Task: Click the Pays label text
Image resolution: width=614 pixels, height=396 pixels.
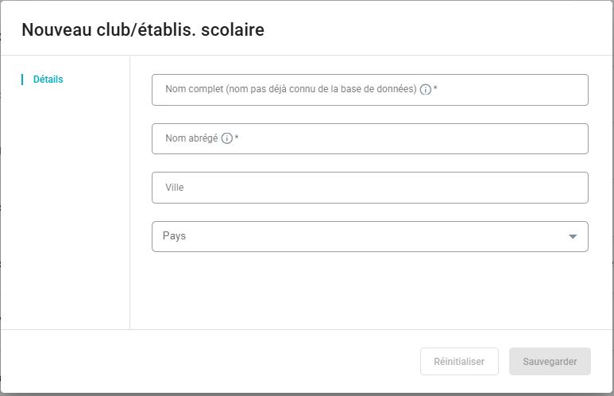Action: (174, 236)
